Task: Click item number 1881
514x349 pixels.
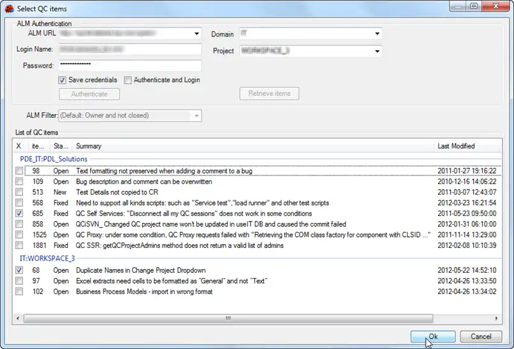Action: (39, 245)
